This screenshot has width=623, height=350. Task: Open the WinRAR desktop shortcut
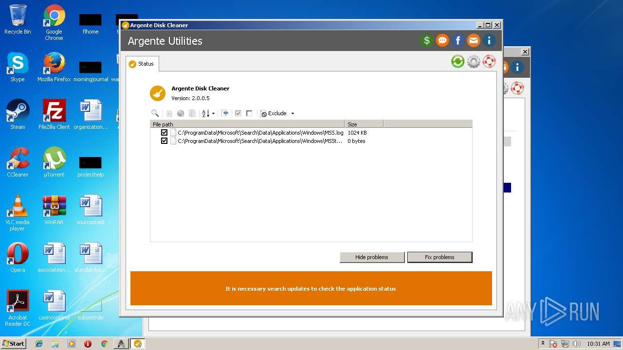pyautogui.click(x=54, y=210)
